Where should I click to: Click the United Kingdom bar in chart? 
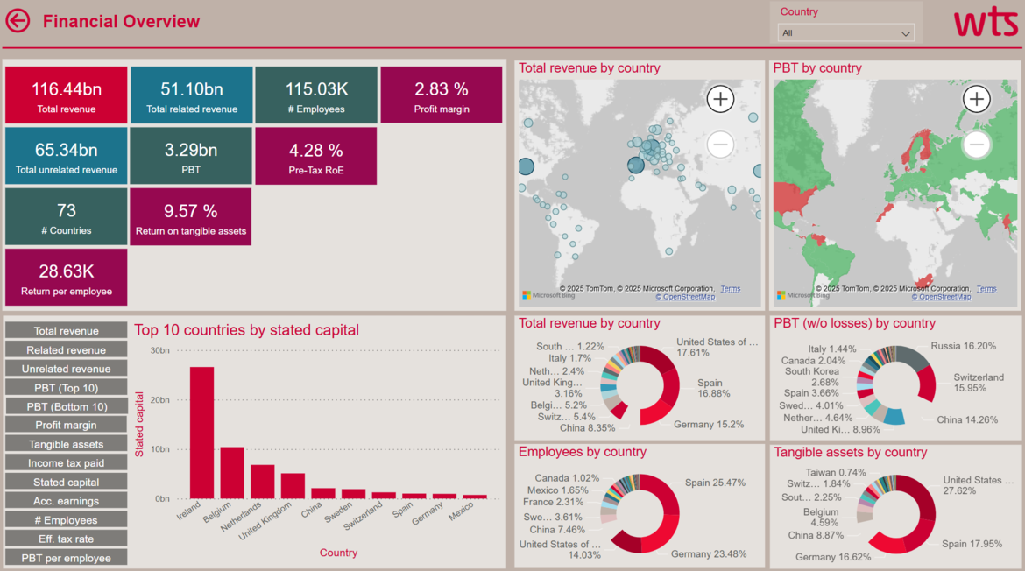[x=293, y=486]
